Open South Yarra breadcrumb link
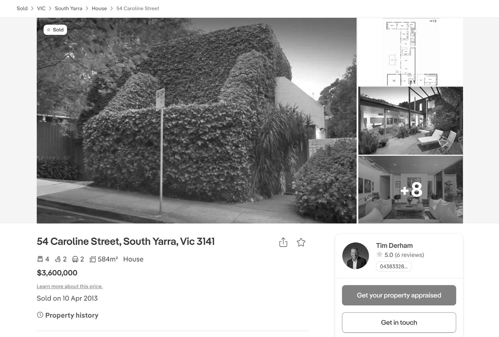499x337 pixels. click(68, 9)
